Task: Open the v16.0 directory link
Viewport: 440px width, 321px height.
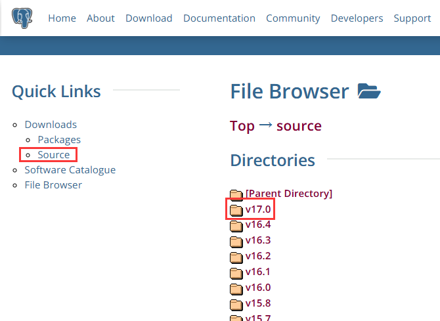Action: tap(258, 288)
